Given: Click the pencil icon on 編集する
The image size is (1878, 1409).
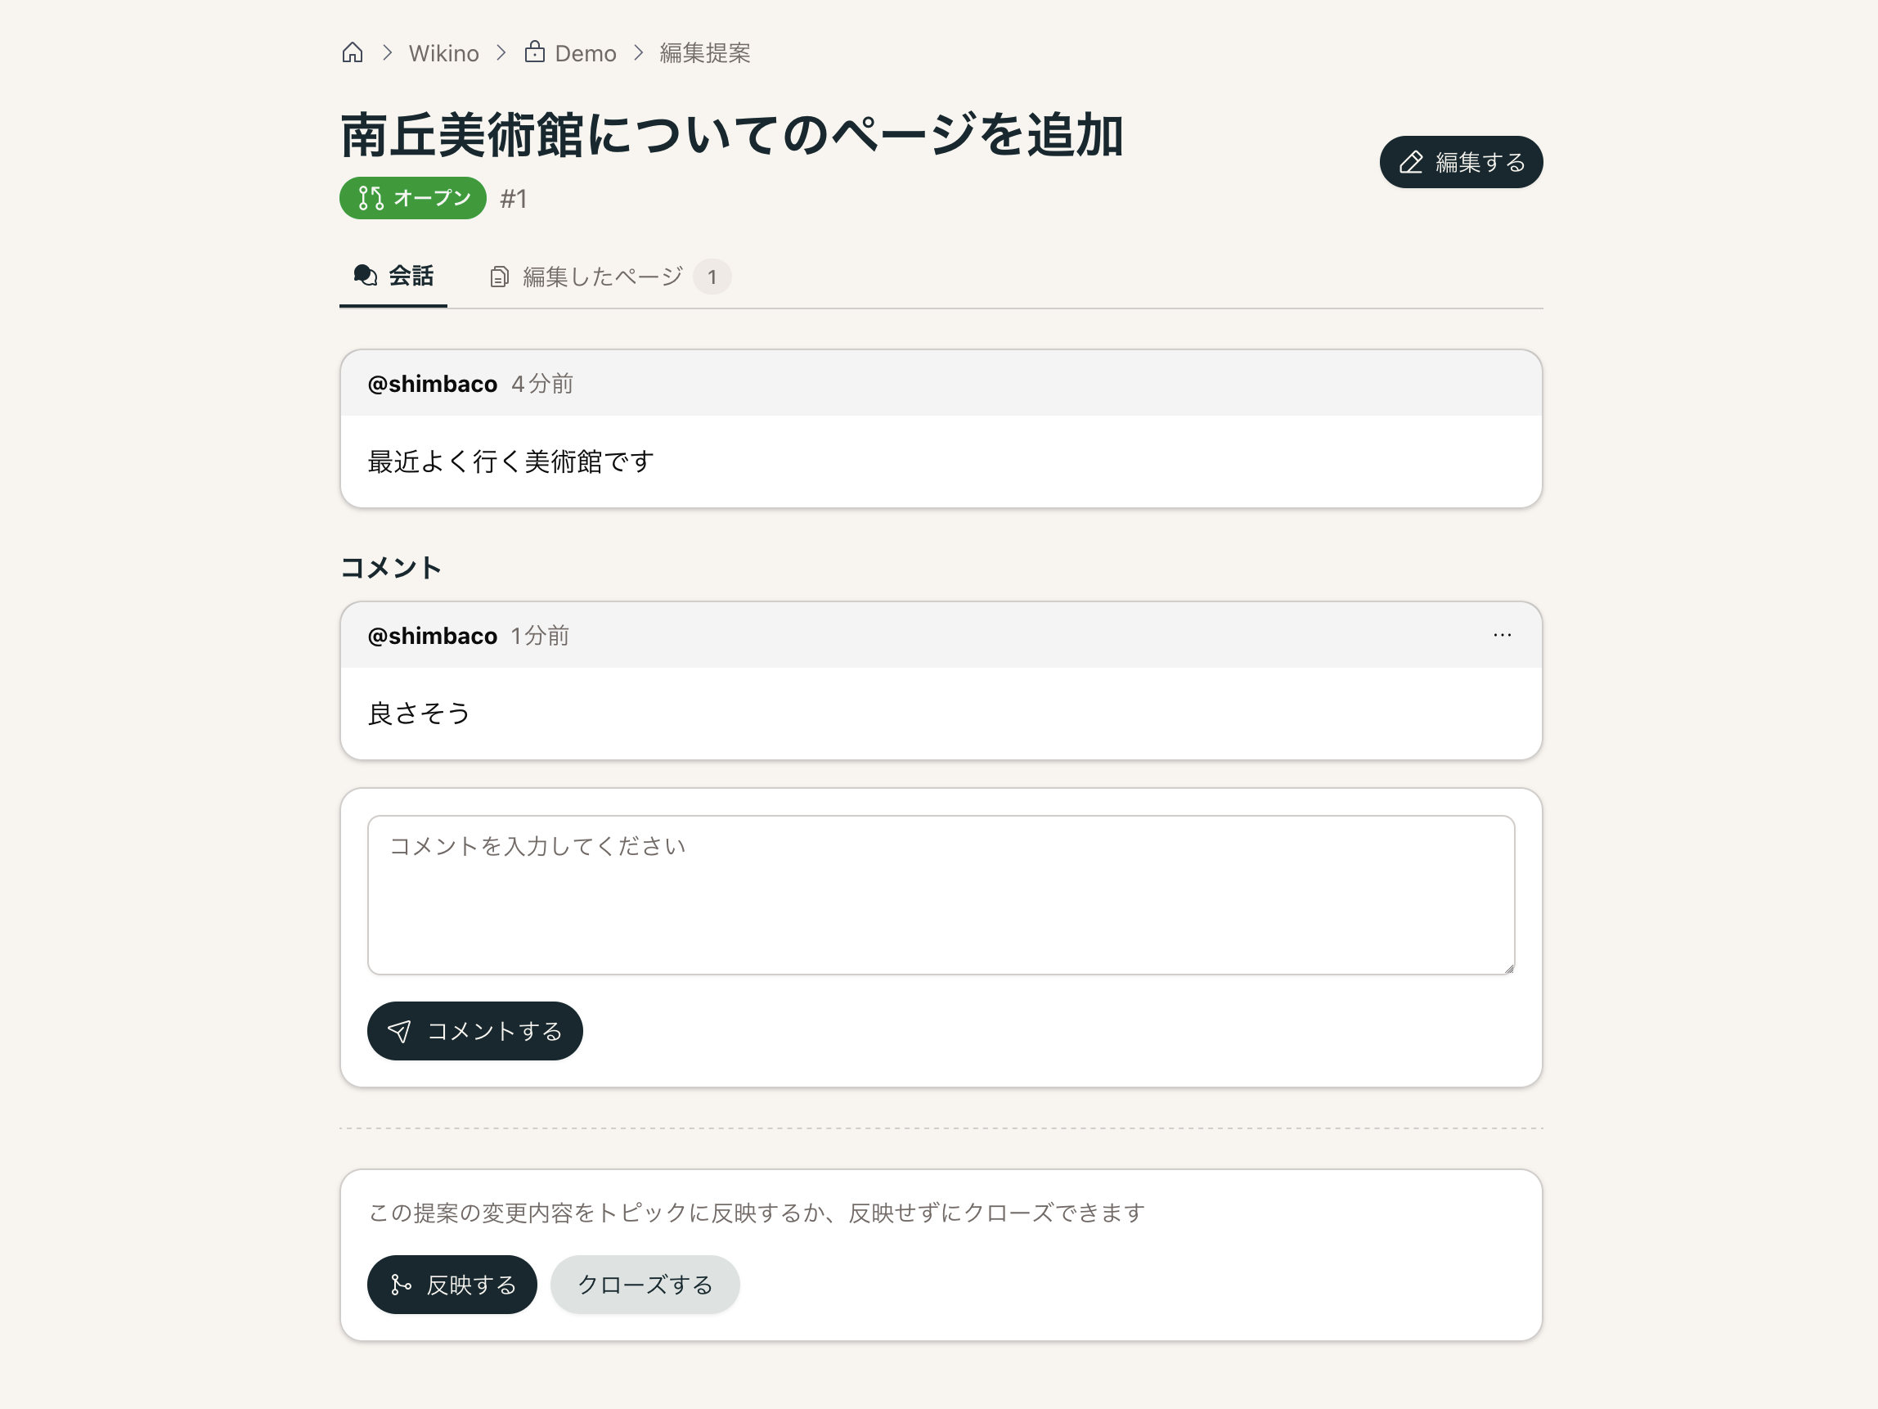Looking at the screenshot, I should 1410,162.
